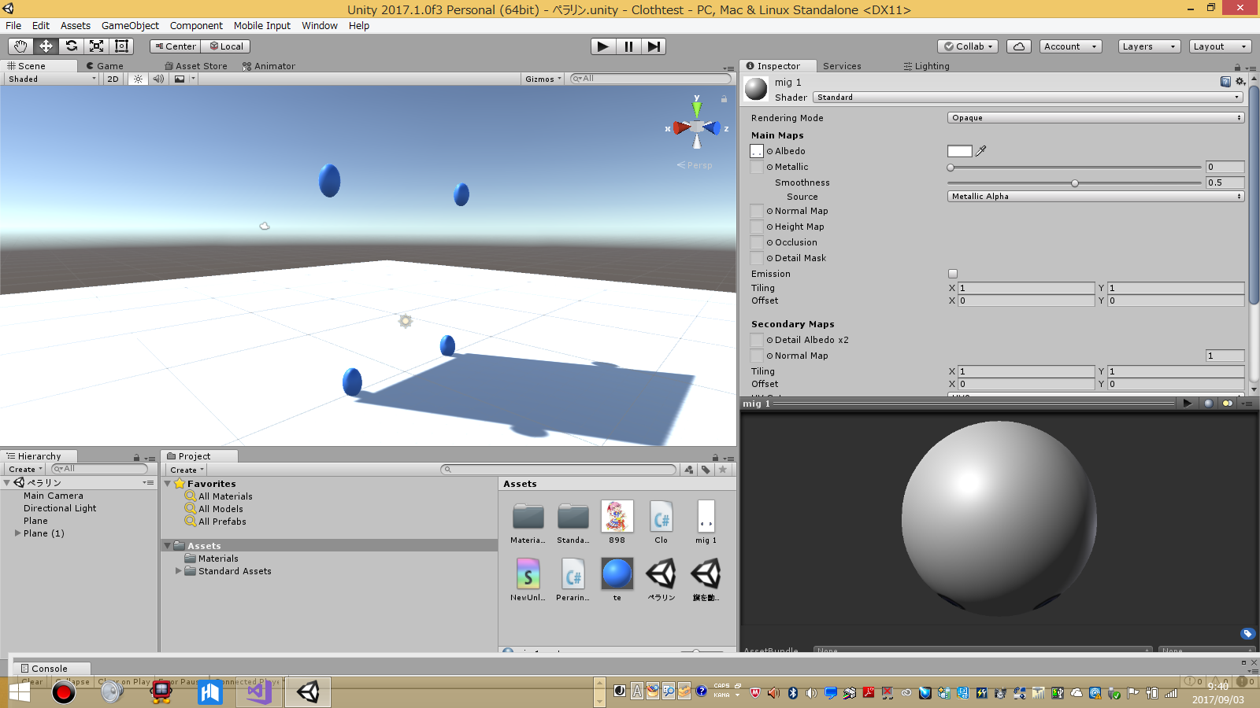This screenshot has height=708, width=1260.
Task: Select the 898 image asset
Action: [617, 522]
